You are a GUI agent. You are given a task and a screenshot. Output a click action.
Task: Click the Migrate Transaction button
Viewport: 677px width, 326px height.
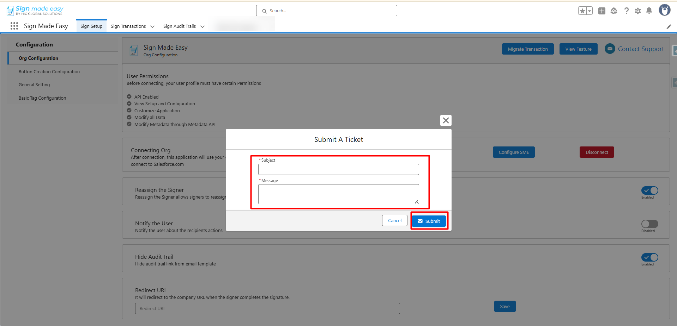click(x=528, y=49)
